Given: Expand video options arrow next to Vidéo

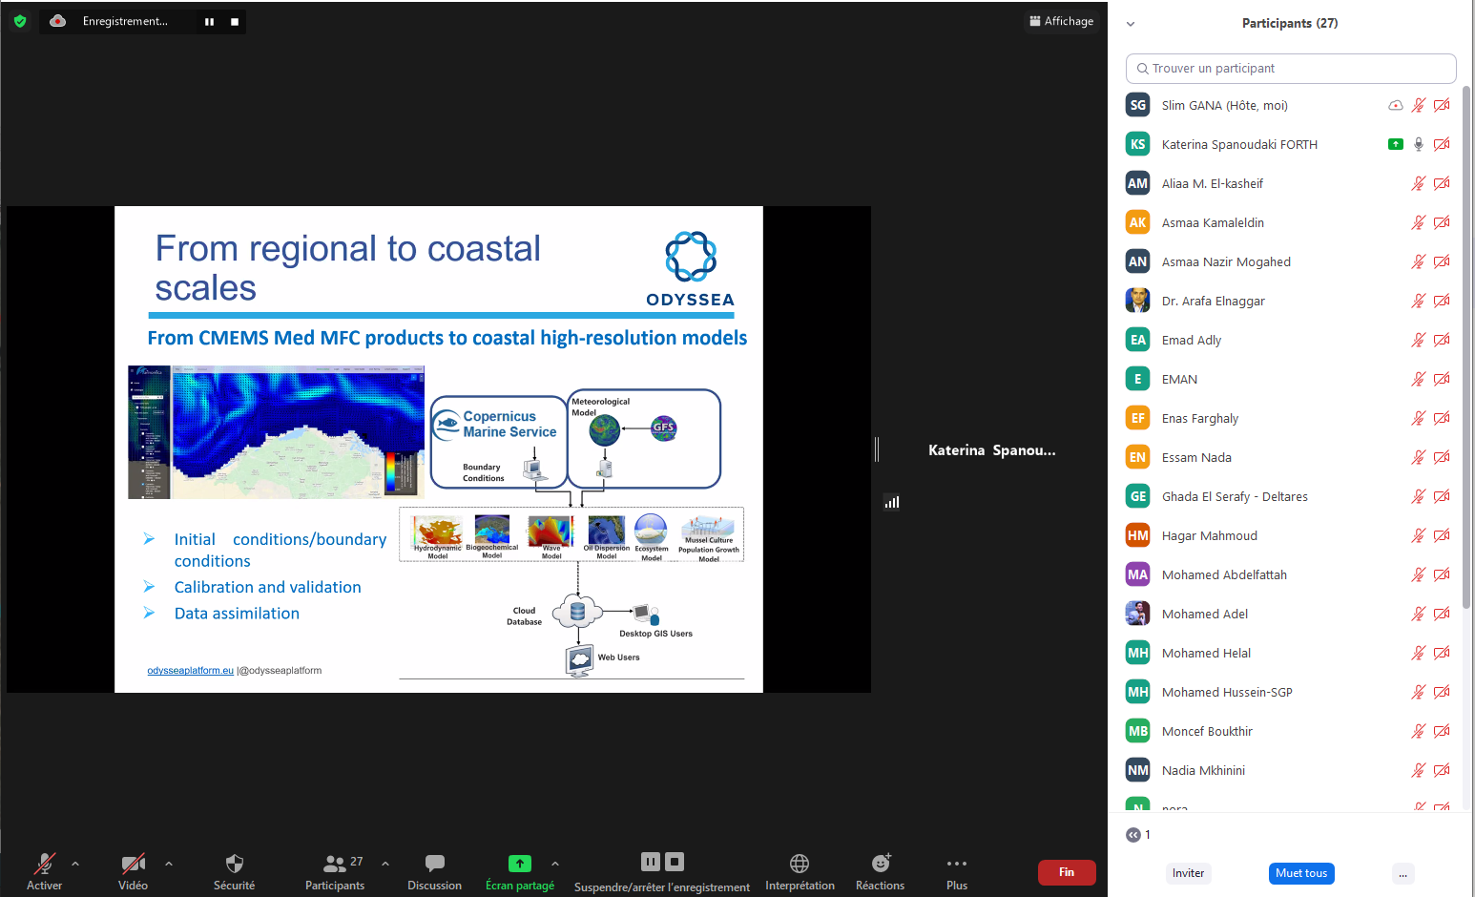Looking at the screenshot, I should coord(169,864).
